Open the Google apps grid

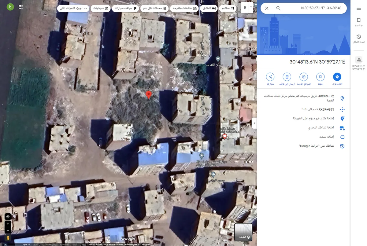20,7
